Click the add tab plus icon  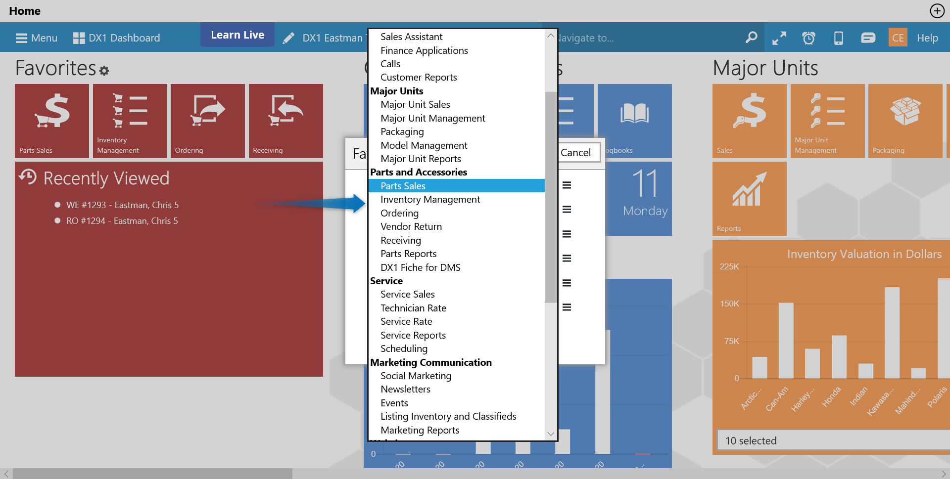pos(937,11)
